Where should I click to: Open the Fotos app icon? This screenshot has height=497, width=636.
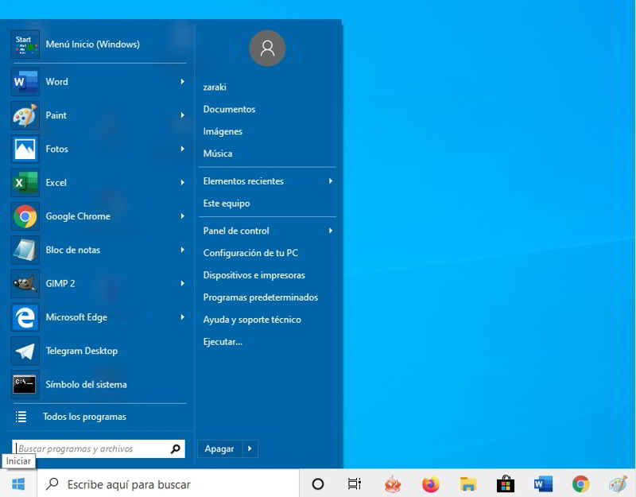click(25, 149)
